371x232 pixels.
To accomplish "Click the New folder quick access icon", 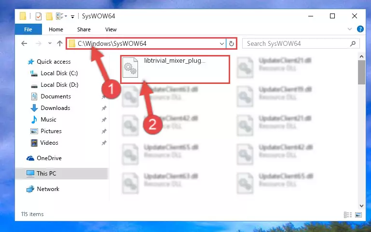I will tap(49, 16).
